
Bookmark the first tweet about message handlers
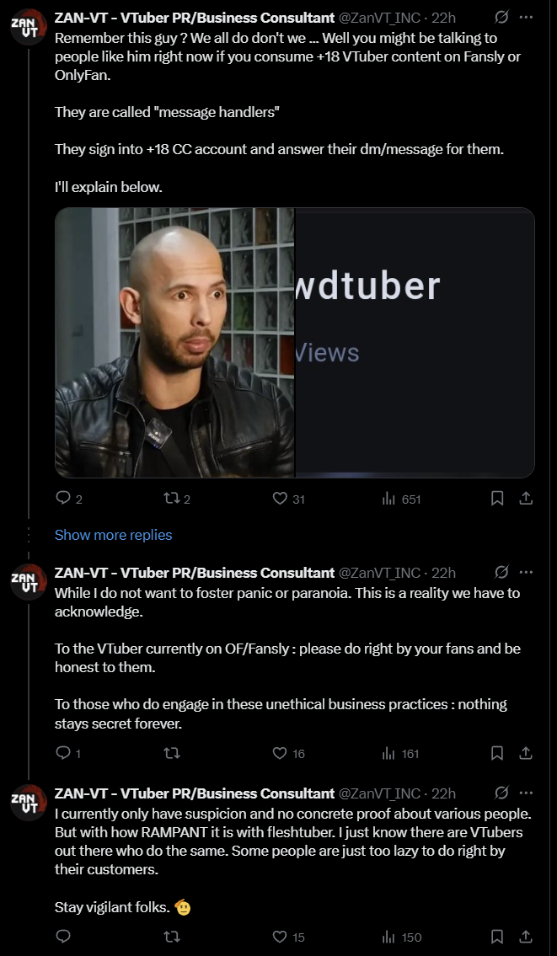[497, 499]
